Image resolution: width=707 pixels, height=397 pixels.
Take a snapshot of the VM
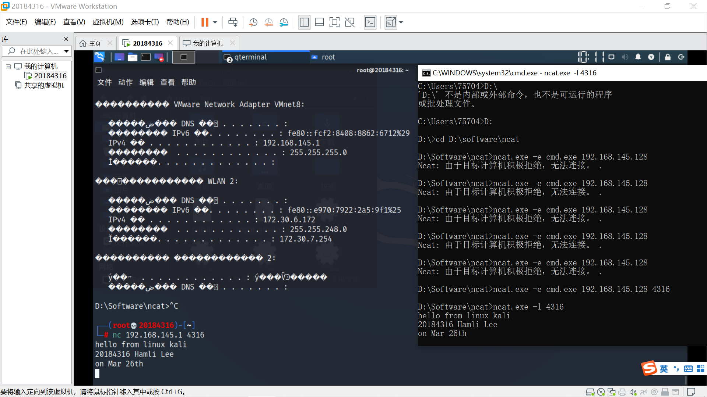(x=253, y=22)
